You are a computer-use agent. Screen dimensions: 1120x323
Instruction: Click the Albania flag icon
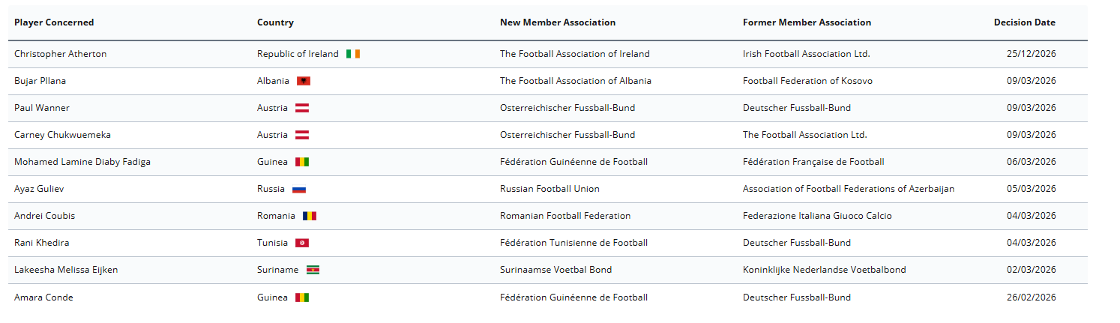point(304,81)
